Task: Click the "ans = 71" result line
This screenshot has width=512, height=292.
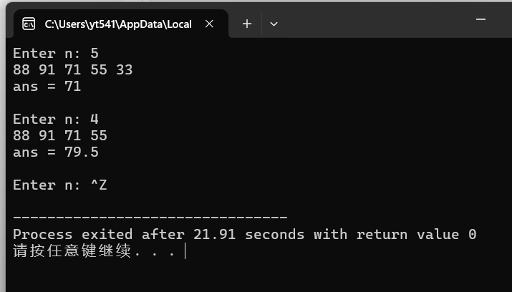Action: pos(47,87)
